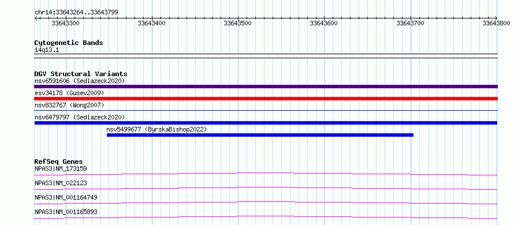
Task: Select the 14q13.1 band label
Action: (47, 50)
